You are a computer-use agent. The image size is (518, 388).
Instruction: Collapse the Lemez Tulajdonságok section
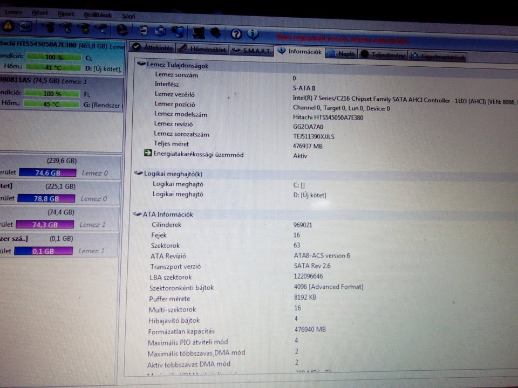141,64
